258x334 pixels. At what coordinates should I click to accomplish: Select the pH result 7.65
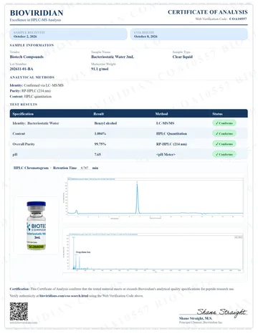point(97,155)
